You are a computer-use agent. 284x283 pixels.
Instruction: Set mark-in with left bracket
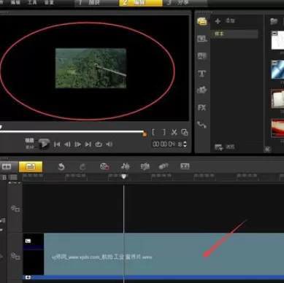(153, 133)
